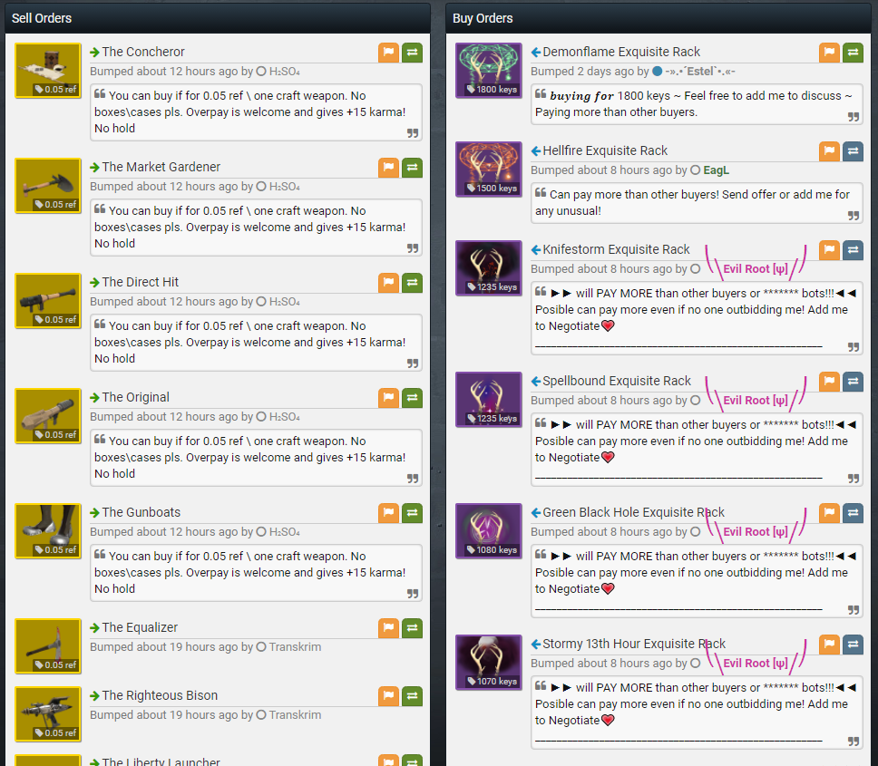
Task: Open EagL user profile link
Action: 717,170
